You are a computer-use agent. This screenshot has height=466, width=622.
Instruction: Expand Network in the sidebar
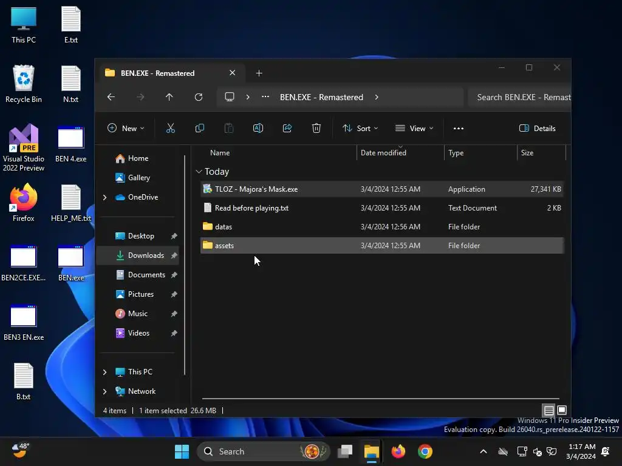104,391
